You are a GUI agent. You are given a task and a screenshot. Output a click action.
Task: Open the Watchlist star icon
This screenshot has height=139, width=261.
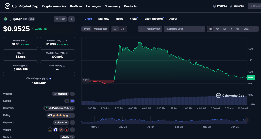[231, 6]
